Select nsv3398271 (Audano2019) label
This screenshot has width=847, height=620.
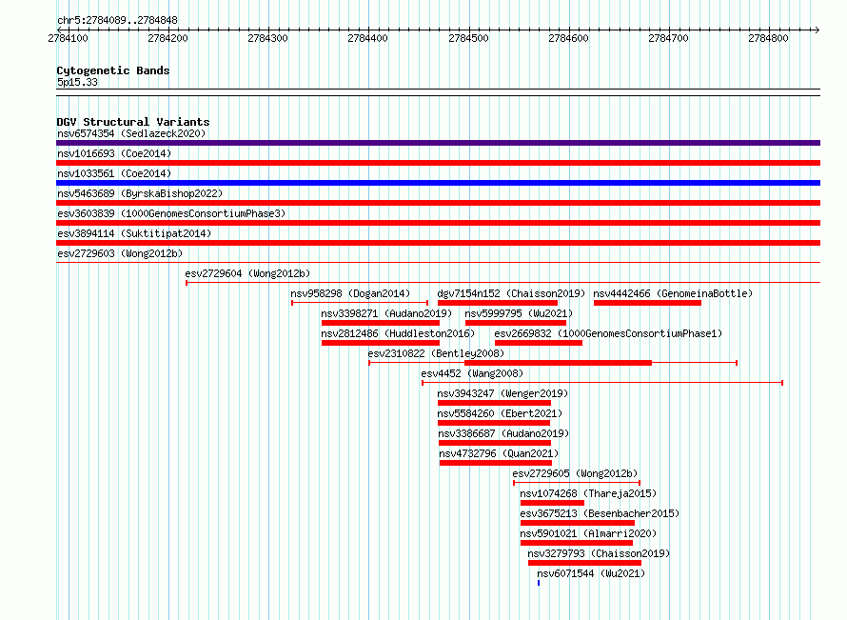point(386,313)
